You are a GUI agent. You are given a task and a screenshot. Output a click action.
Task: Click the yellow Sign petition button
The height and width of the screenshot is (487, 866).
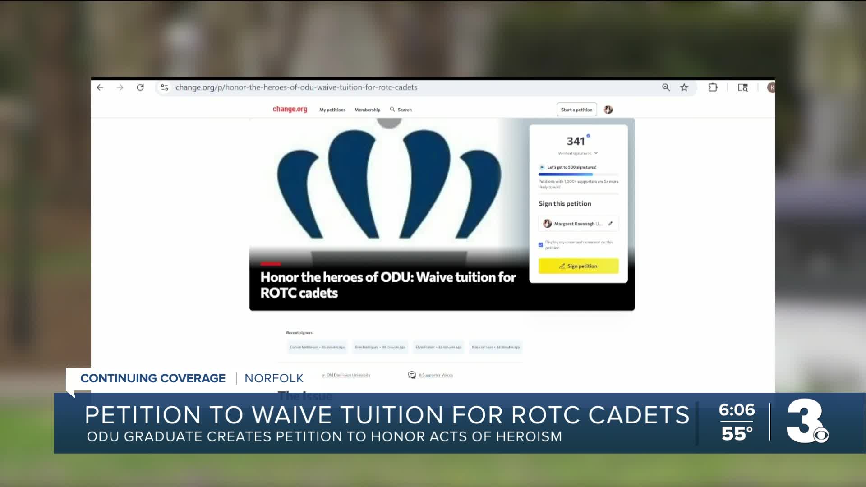[x=578, y=266]
